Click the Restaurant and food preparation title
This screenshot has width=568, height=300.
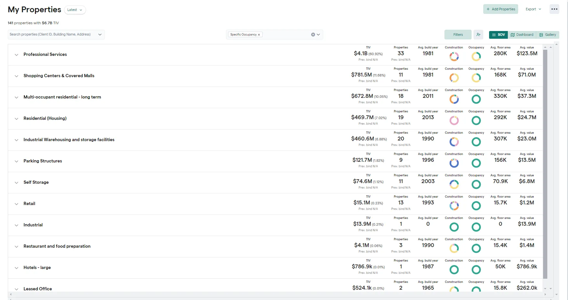pos(57,246)
